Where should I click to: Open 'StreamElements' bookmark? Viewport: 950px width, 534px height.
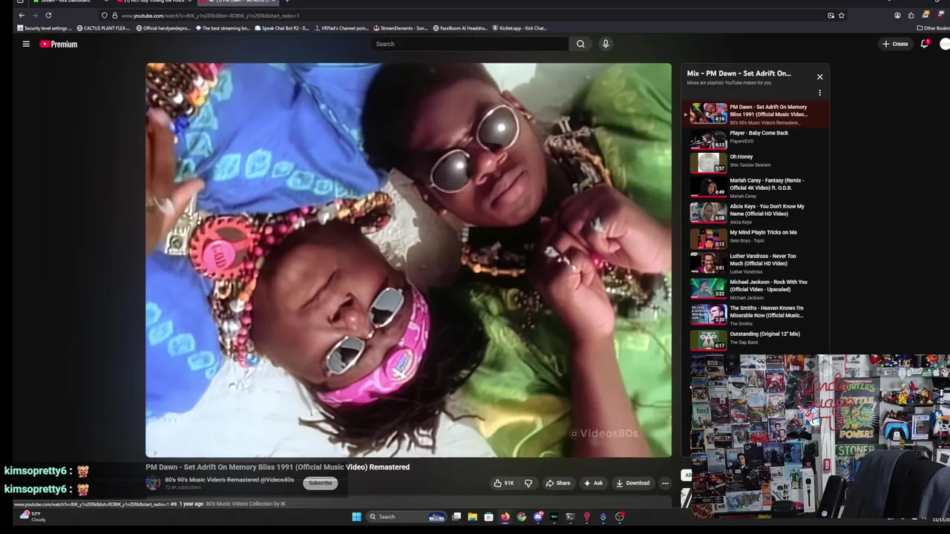click(401, 28)
